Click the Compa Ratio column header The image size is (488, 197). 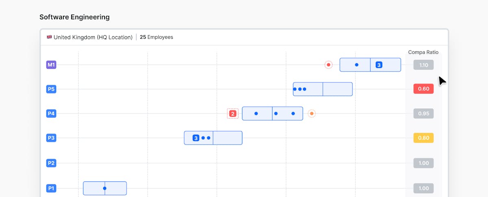click(x=423, y=52)
